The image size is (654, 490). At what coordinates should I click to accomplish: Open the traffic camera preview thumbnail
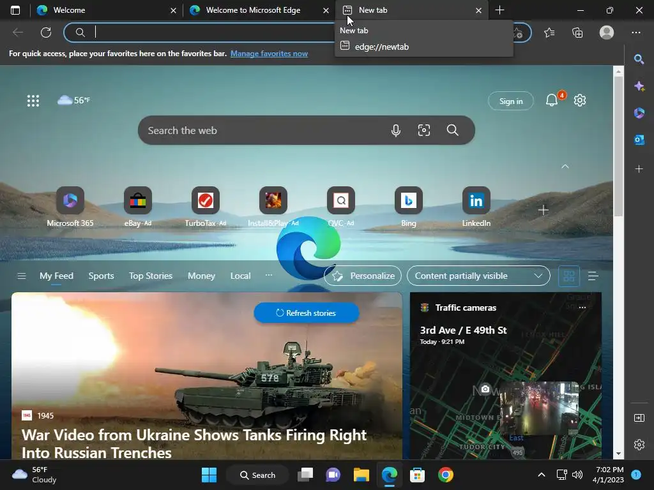[539, 408]
